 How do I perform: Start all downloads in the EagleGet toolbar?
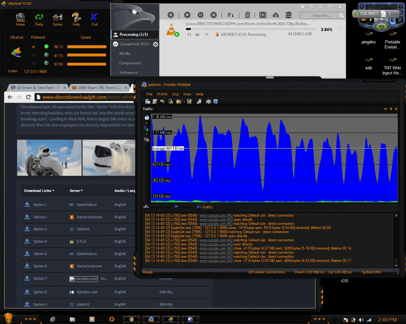(x=187, y=15)
